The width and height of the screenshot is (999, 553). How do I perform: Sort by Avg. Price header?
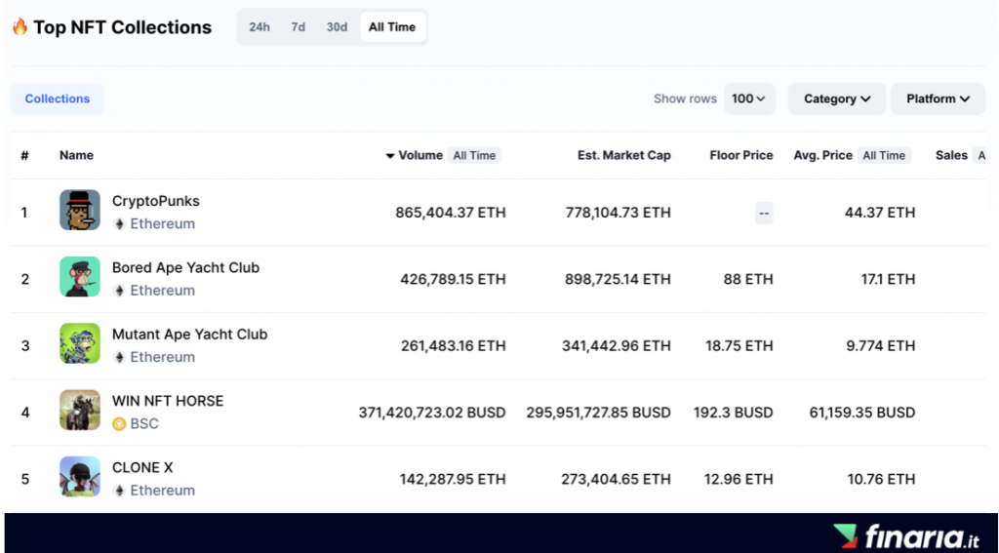823,155
